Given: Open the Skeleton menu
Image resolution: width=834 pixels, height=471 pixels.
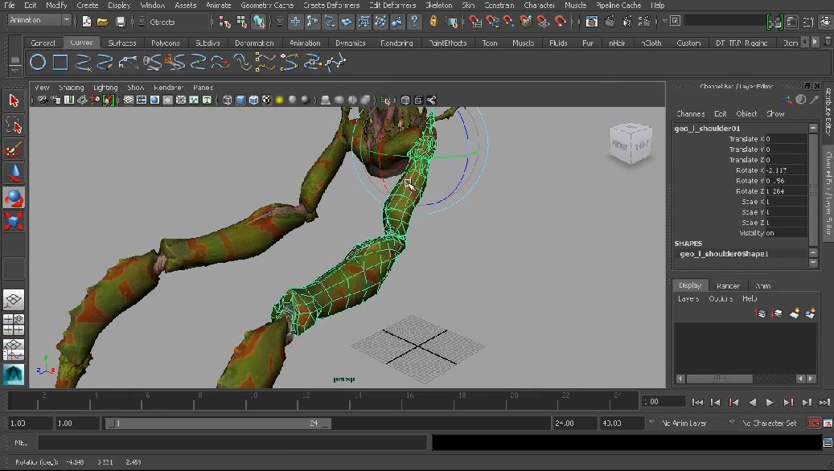Looking at the screenshot, I should coord(439,6).
